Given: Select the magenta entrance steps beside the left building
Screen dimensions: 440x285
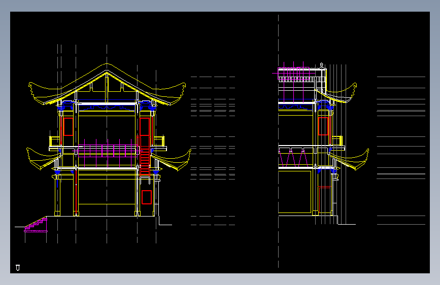Looking at the screenshot, I should point(36,225).
